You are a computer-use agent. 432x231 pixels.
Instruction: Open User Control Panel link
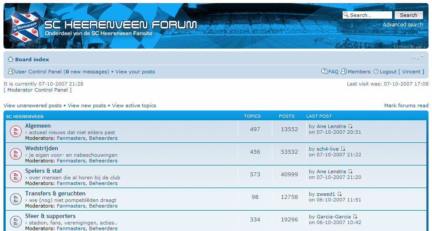point(38,72)
